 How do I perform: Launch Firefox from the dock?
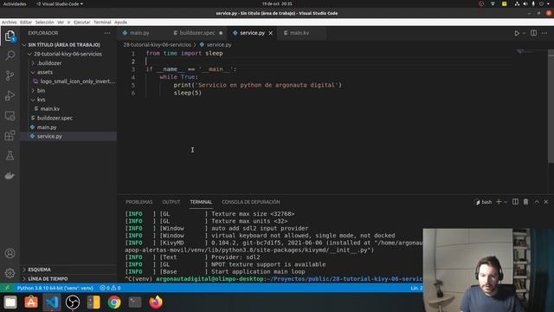click(x=156, y=302)
